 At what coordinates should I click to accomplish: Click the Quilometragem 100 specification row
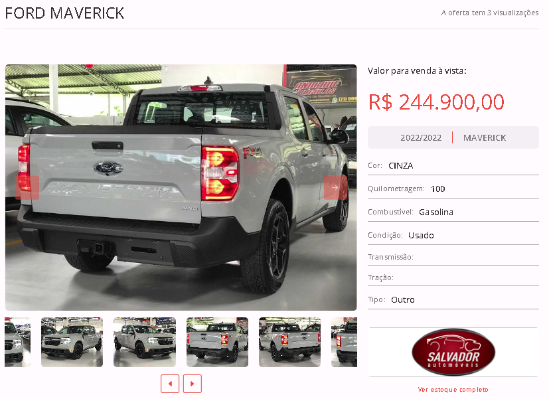click(453, 189)
